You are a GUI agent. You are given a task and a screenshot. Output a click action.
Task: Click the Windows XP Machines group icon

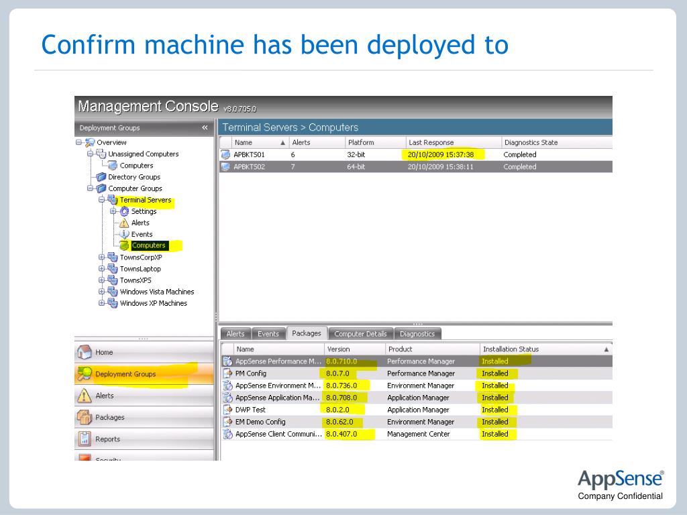point(113,302)
